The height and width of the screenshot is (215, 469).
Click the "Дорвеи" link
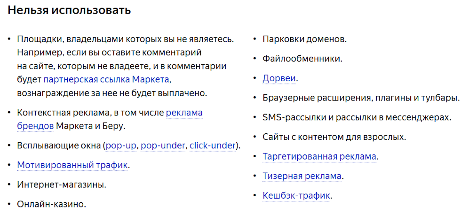279,78
